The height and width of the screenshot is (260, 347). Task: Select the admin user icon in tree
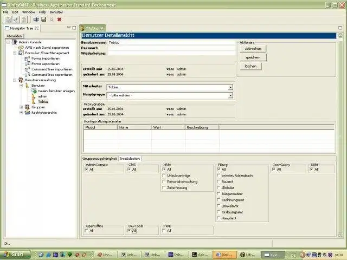(34, 96)
